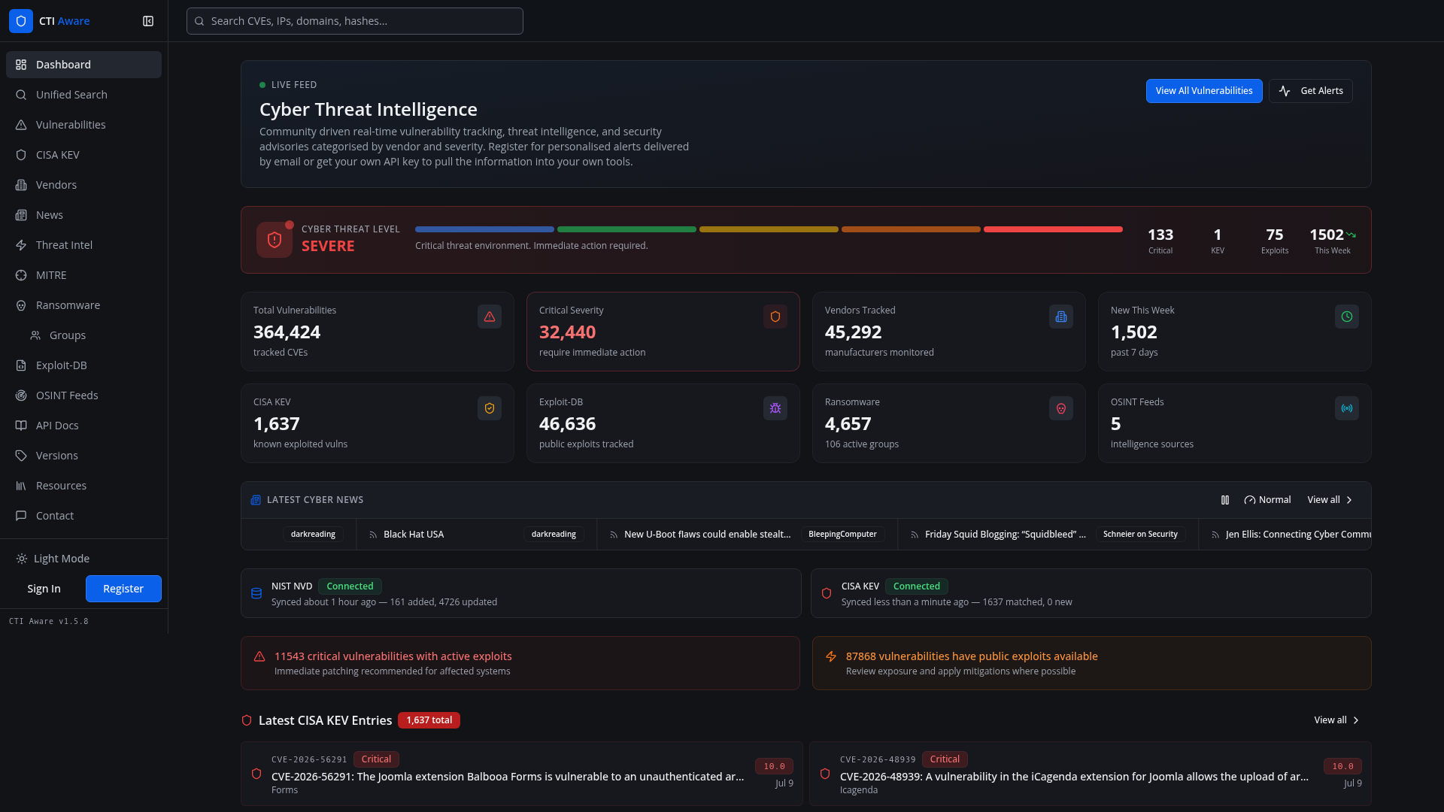
Task: Click the Versions tag icon
Action: click(x=21, y=456)
